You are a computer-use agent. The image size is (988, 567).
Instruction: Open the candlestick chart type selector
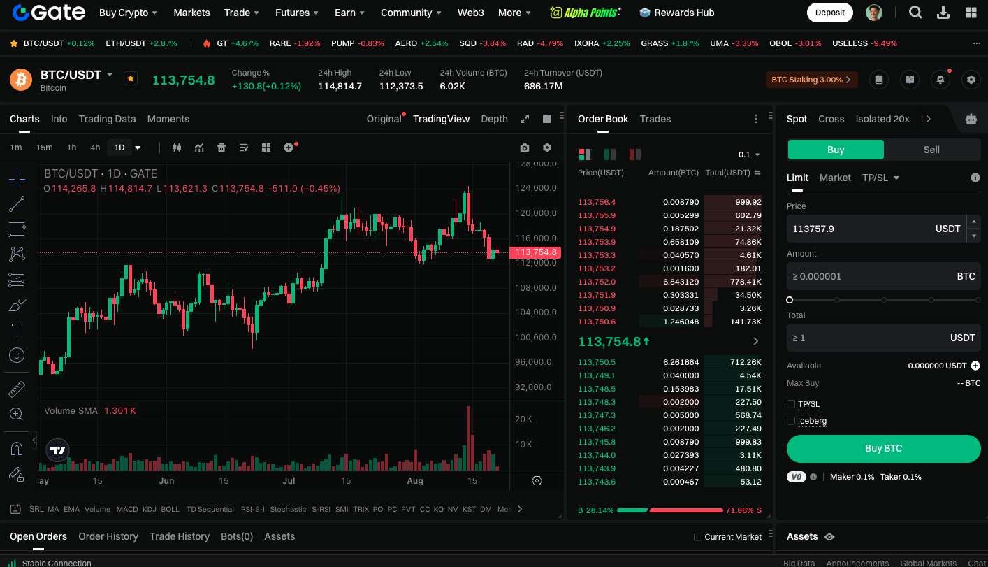176,148
